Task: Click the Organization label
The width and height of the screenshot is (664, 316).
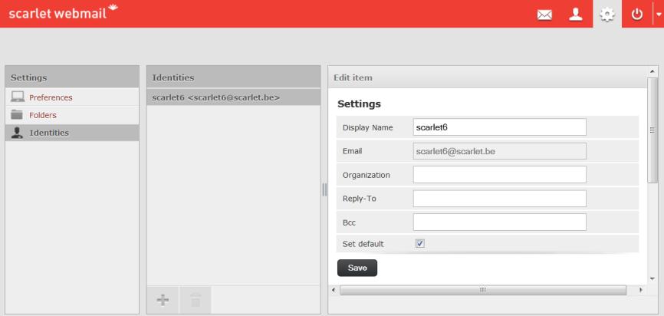Action: click(367, 175)
